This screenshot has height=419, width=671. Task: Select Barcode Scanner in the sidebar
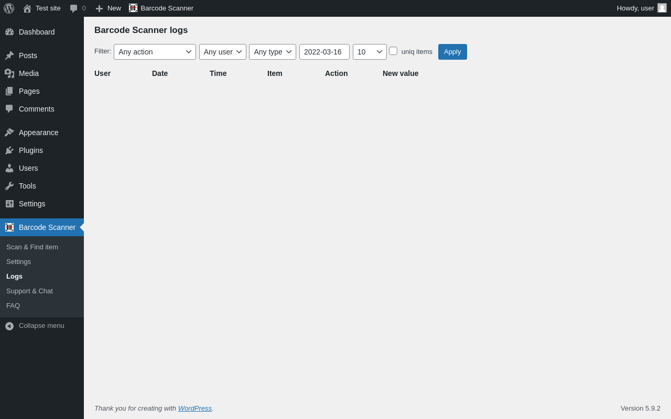click(42, 227)
